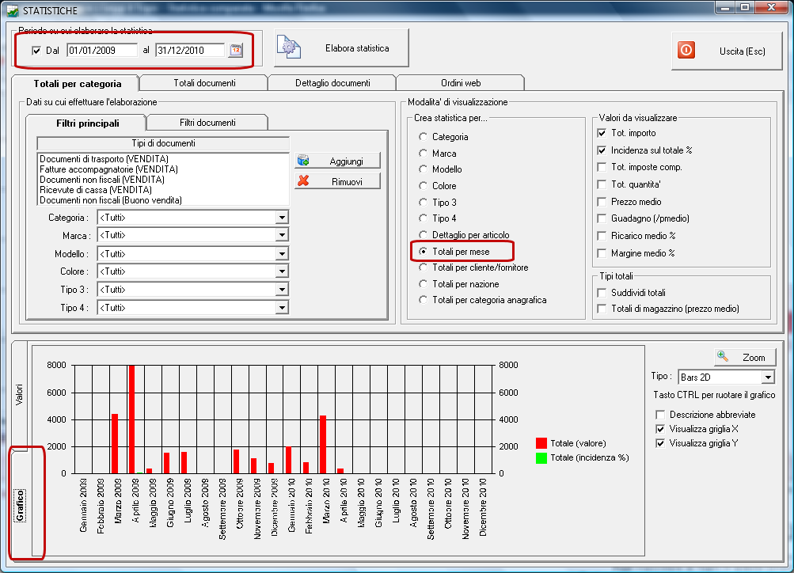Toggle Visualizza griglia X checkbox
This screenshot has width=794, height=573.
[659, 429]
